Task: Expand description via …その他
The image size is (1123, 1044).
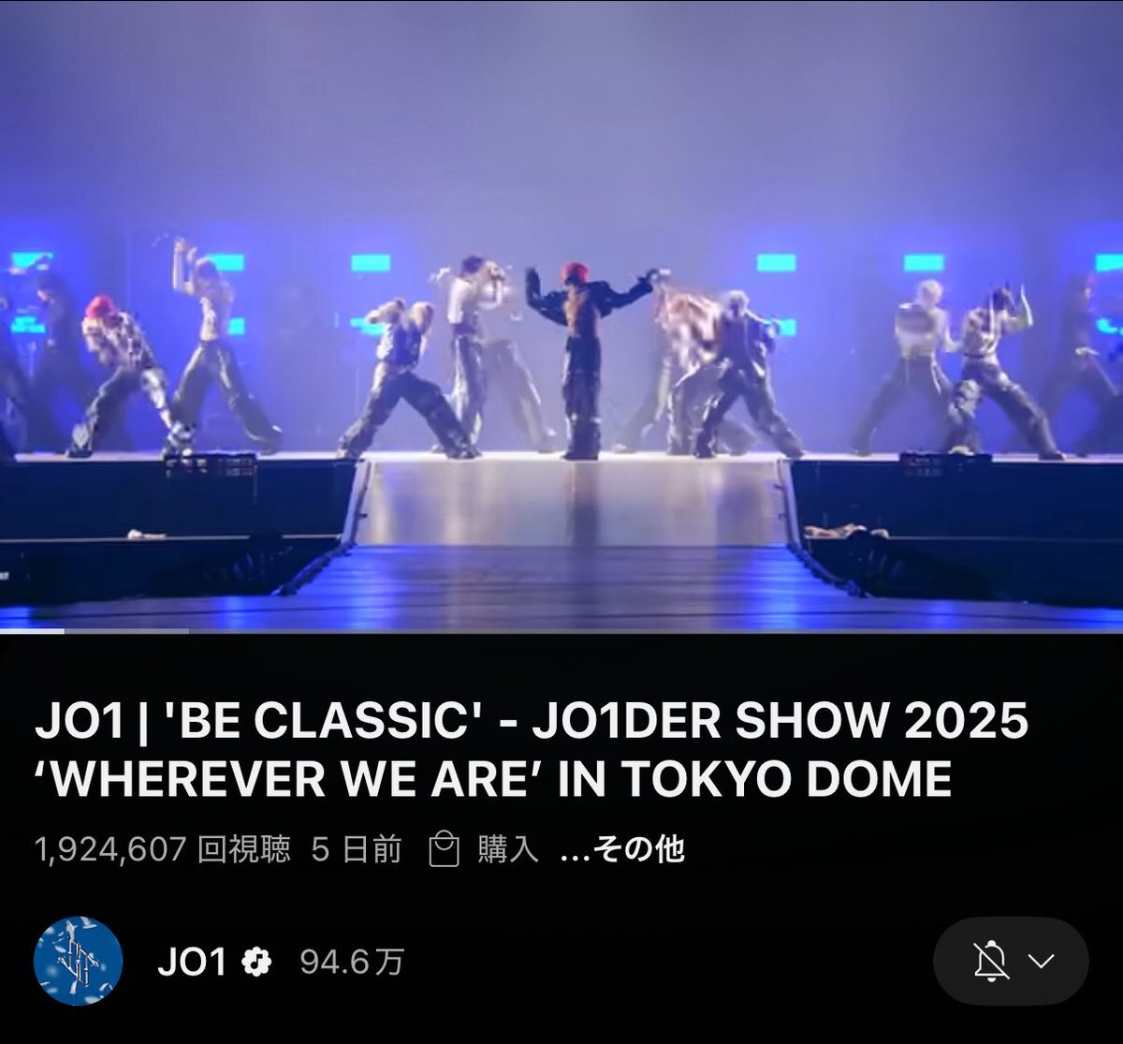Action: coord(621,849)
